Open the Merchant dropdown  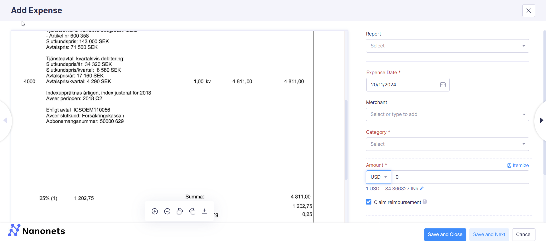[447, 114]
